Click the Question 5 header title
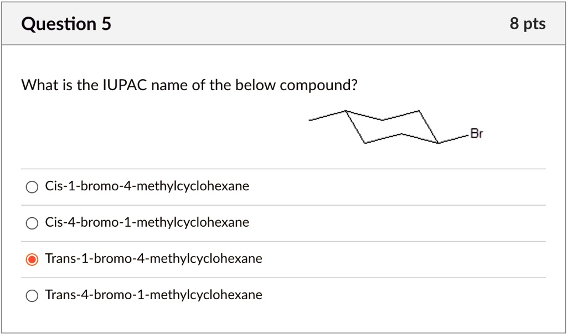Viewport: 567px width, 334px height. [x=65, y=24]
